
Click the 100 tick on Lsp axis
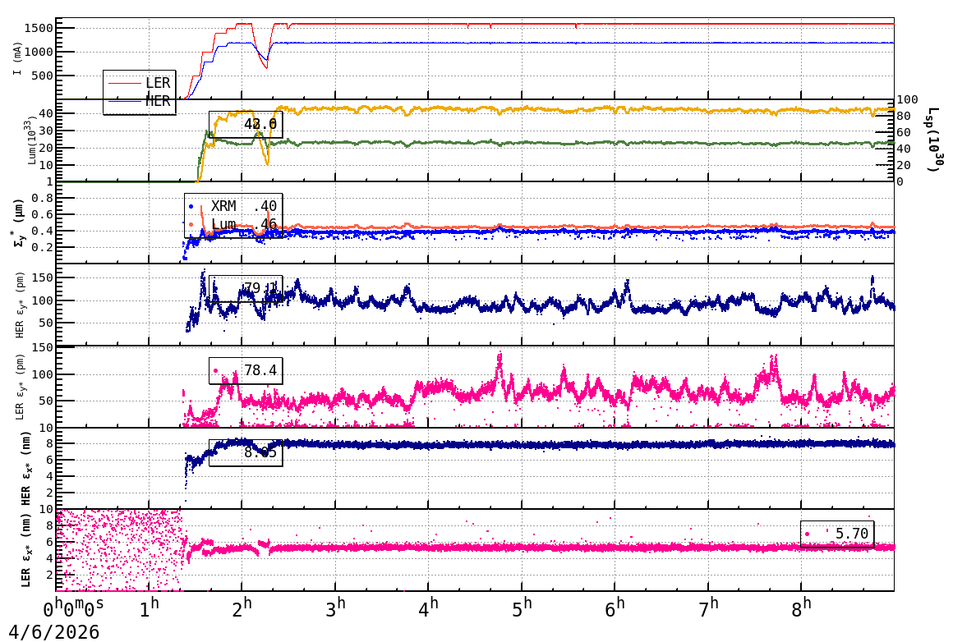(x=908, y=99)
